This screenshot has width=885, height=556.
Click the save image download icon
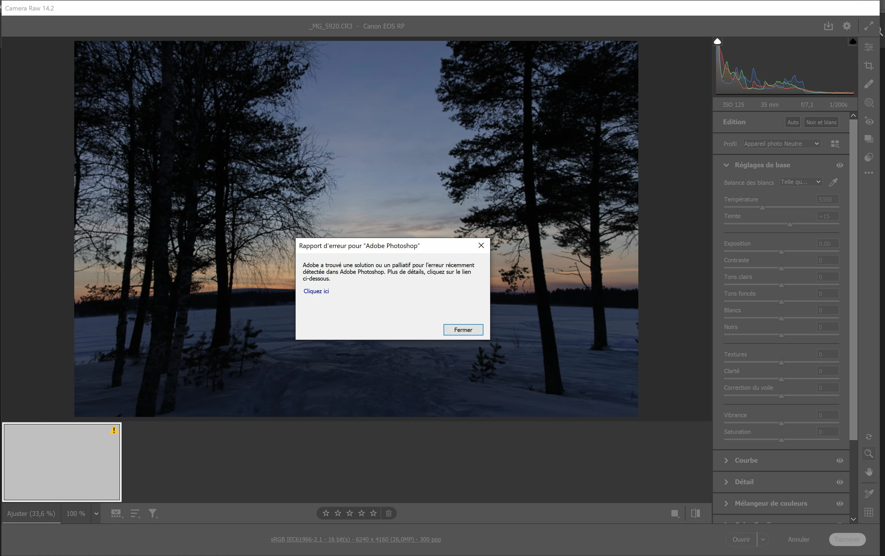point(828,26)
